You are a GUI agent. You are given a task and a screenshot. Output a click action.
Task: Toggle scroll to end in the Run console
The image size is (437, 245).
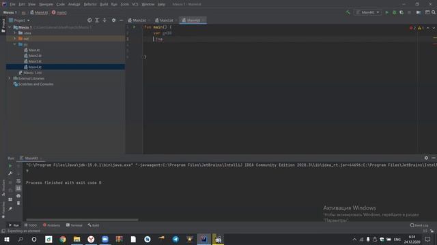point(18,189)
